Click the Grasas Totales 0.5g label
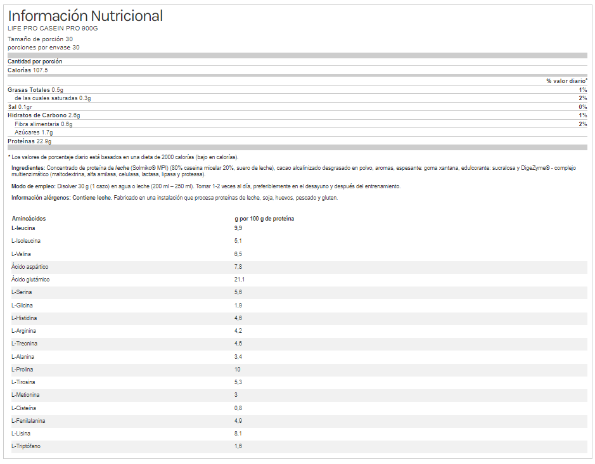This screenshot has width=595, height=464. coord(35,90)
